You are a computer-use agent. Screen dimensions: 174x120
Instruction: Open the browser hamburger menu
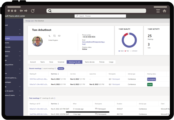point(158,11)
